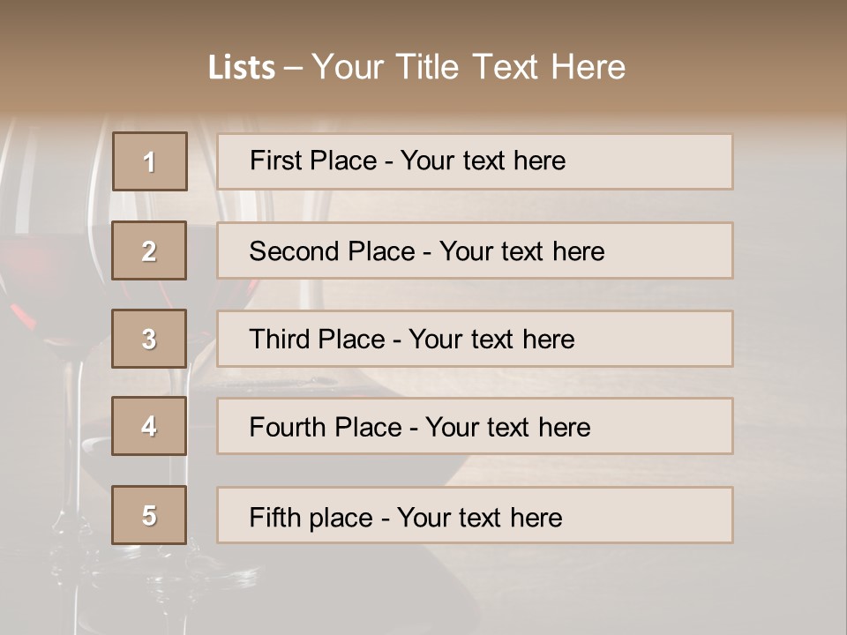Click the number 5 box
Viewport: 847px width, 635px height.
(149, 515)
